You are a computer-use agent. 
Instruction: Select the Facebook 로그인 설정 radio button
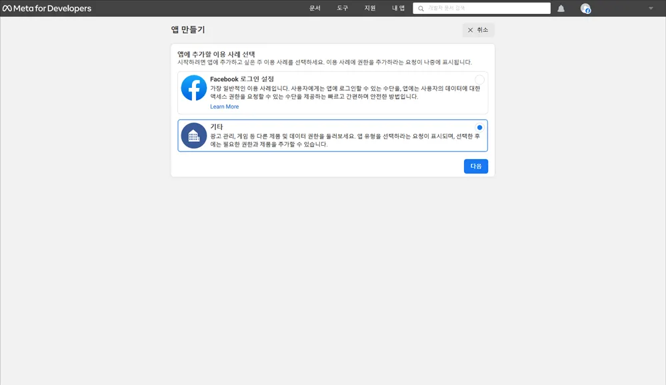tap(479, 79)
